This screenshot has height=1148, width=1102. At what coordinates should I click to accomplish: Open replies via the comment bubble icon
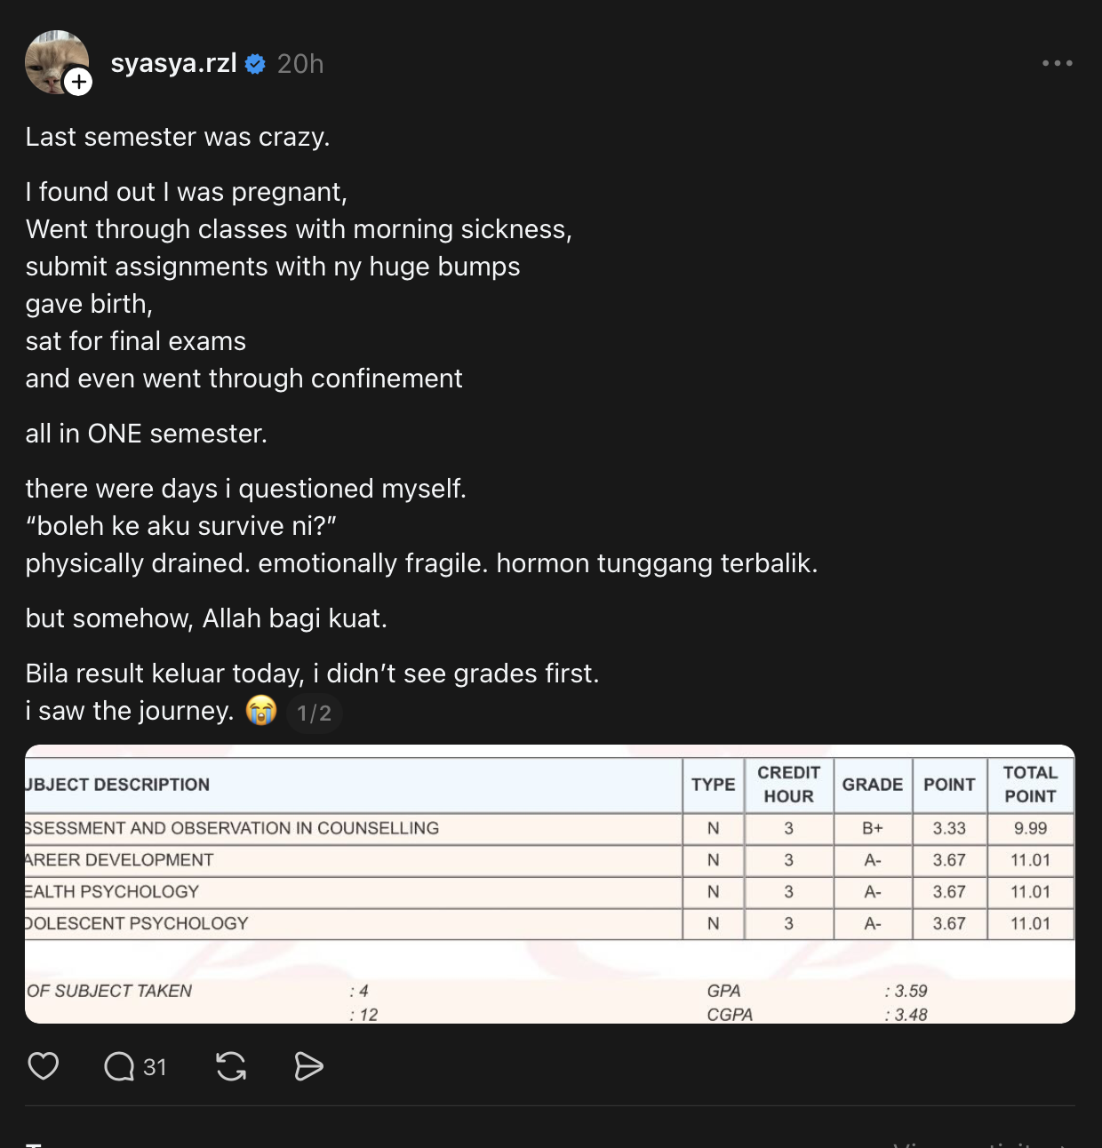(x=119, y=1066)
